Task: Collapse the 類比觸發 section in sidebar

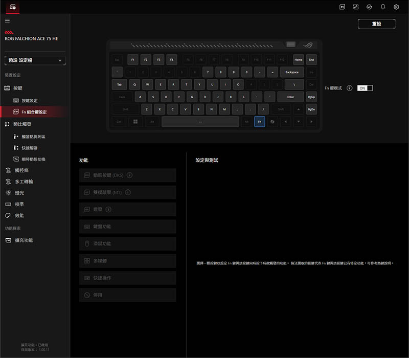Action: tap(21, 124)
